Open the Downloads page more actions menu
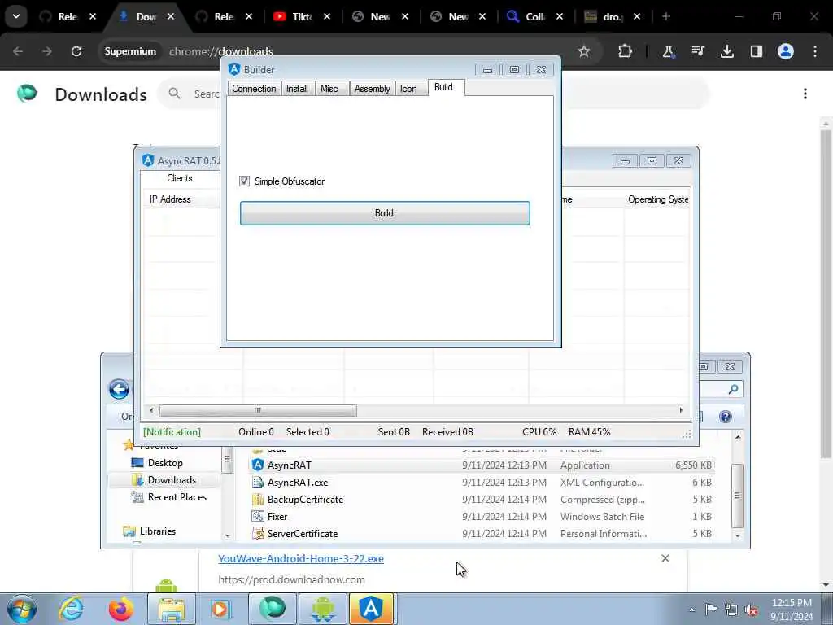 (x=805, y=94)
